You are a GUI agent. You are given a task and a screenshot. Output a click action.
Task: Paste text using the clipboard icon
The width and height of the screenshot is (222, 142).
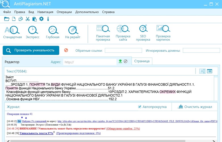(34, 19)
